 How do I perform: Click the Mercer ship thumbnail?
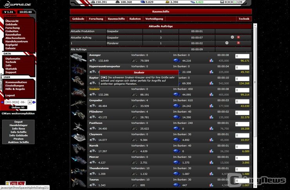coord(78,160)
